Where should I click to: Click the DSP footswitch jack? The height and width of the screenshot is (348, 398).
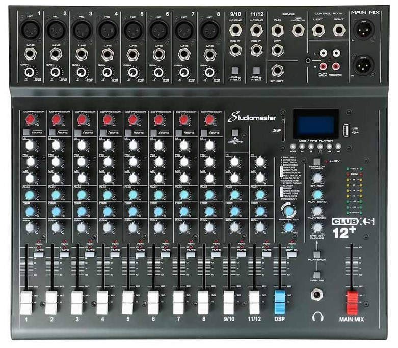[298, 31]
